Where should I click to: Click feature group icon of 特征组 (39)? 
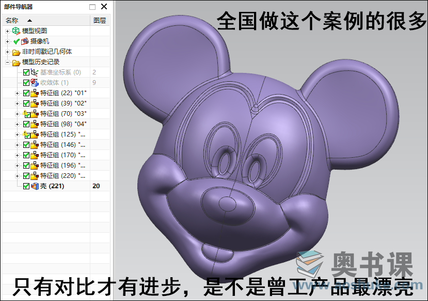35,103
